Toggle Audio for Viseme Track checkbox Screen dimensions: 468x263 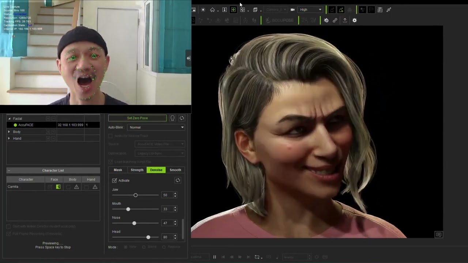click(110, 136)
